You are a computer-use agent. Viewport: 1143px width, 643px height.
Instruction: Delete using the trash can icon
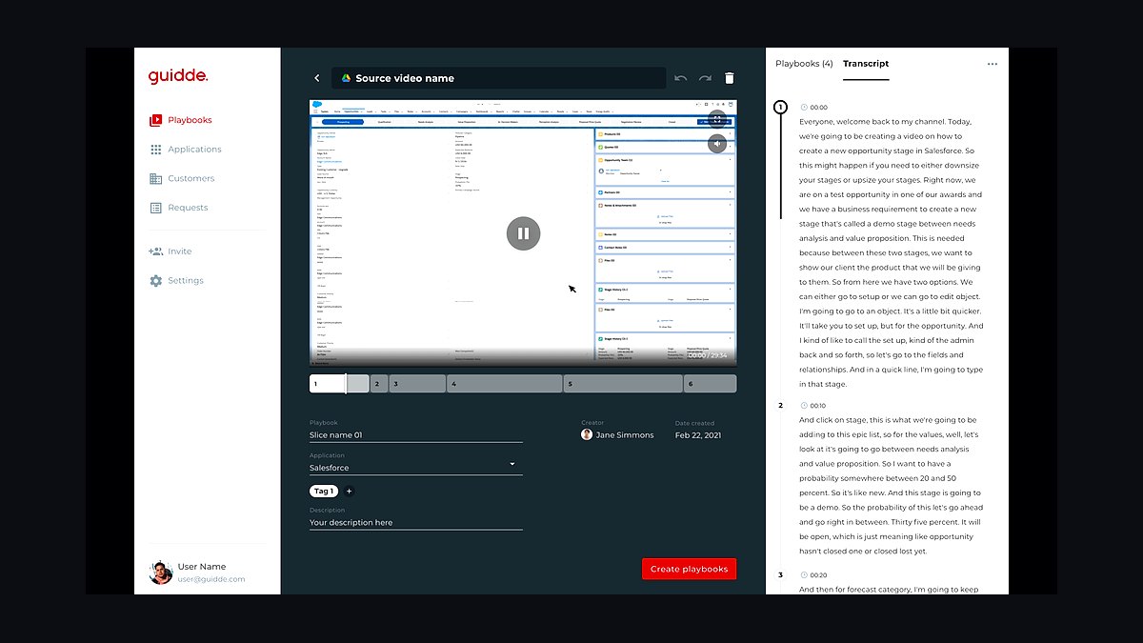click(730, 78)
